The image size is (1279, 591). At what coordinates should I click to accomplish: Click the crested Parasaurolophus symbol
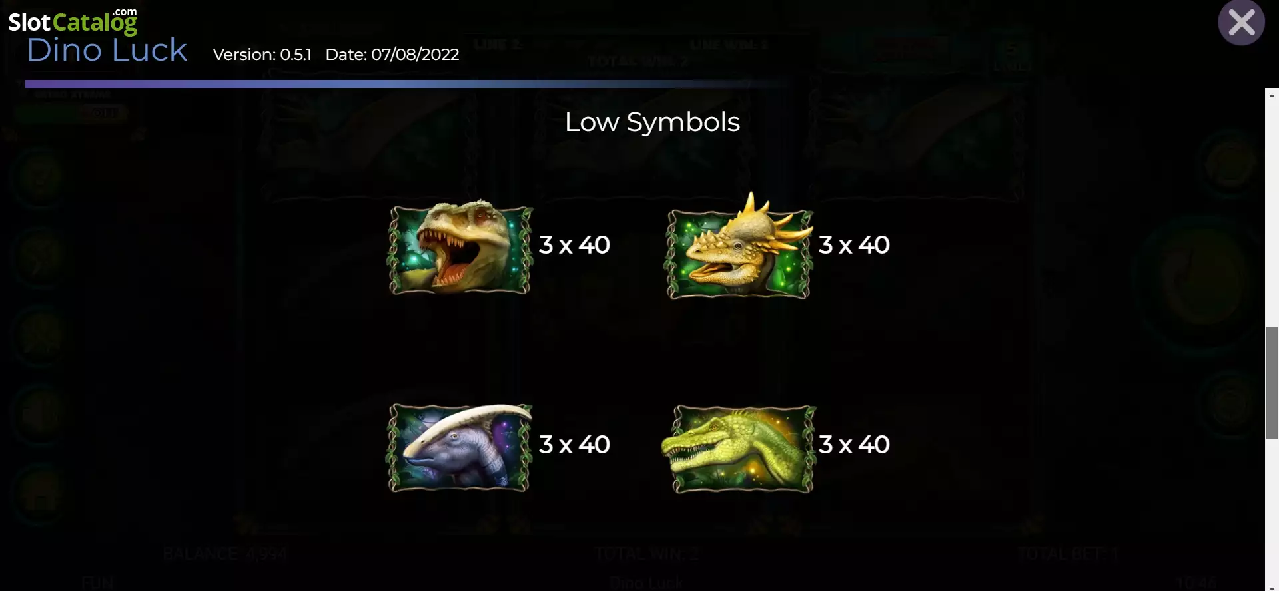pyautogui.click(x=460, y=447)
